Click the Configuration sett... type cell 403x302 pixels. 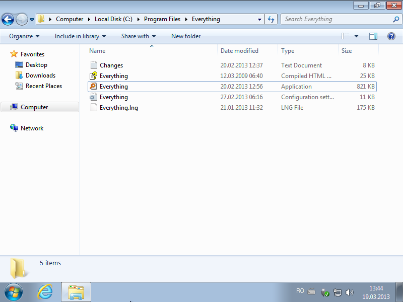pyautogui.click(x=307, y=97)
